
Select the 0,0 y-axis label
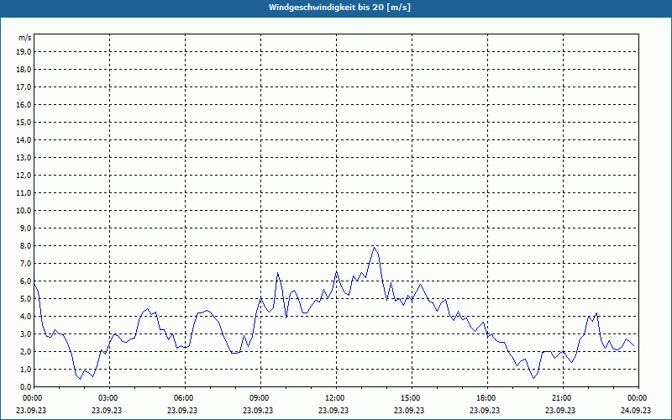point(25,387)
